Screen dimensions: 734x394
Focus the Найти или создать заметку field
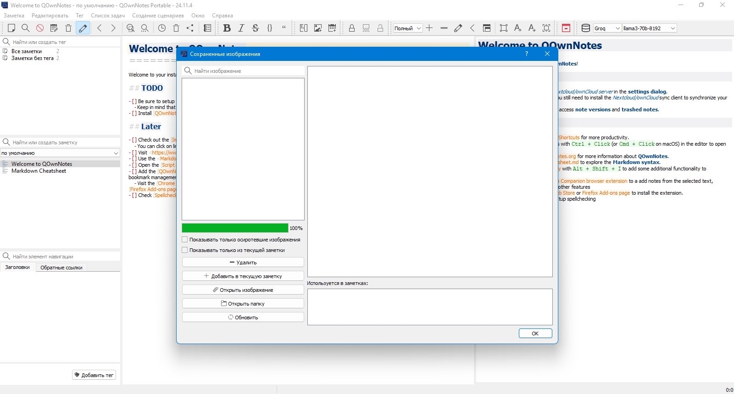tap(60, 142)
